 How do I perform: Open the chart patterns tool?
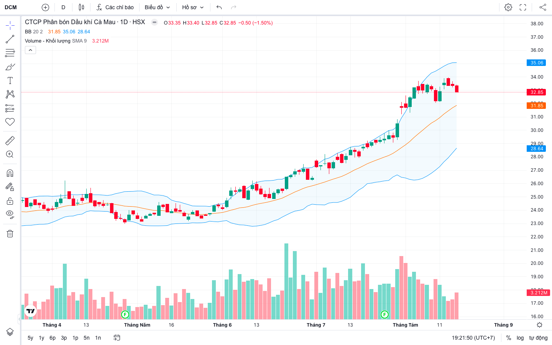10,94
